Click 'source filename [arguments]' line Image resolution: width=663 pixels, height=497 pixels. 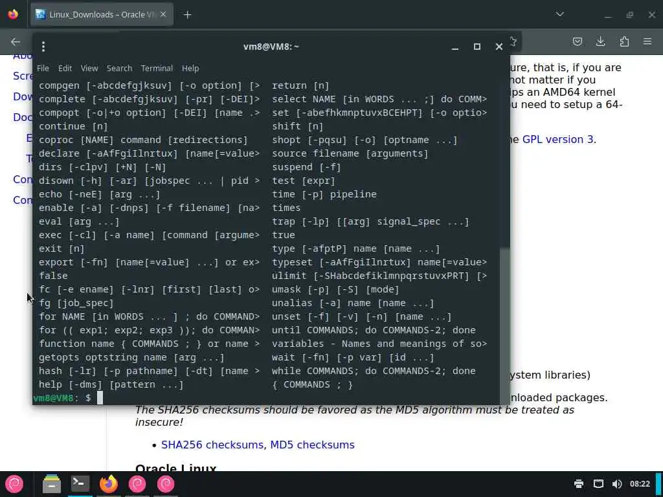pyautogui.click(x=350, y=153)
